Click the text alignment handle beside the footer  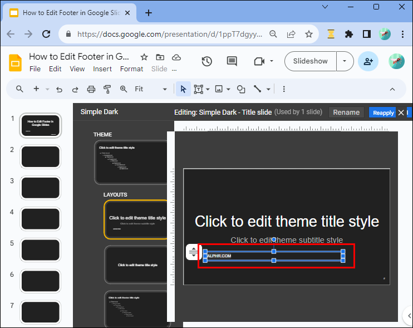point(193,252)
